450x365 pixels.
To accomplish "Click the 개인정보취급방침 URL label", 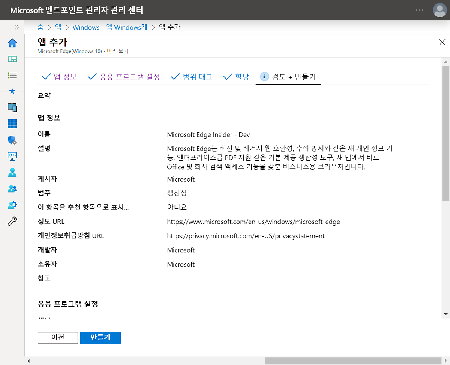I will [x=71, y=236].
